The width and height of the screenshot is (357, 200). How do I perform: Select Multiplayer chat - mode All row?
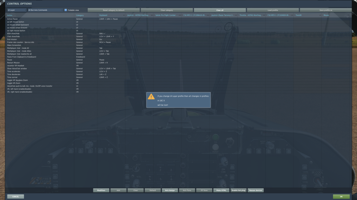[x=178, y=48]
